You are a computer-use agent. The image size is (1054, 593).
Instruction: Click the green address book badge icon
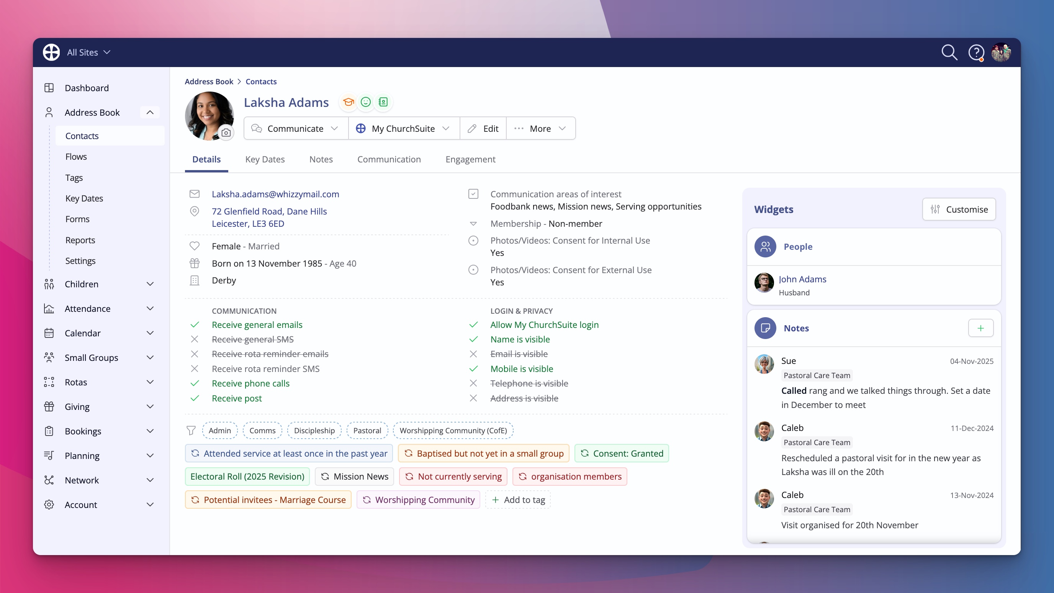(x=383, y=102)
